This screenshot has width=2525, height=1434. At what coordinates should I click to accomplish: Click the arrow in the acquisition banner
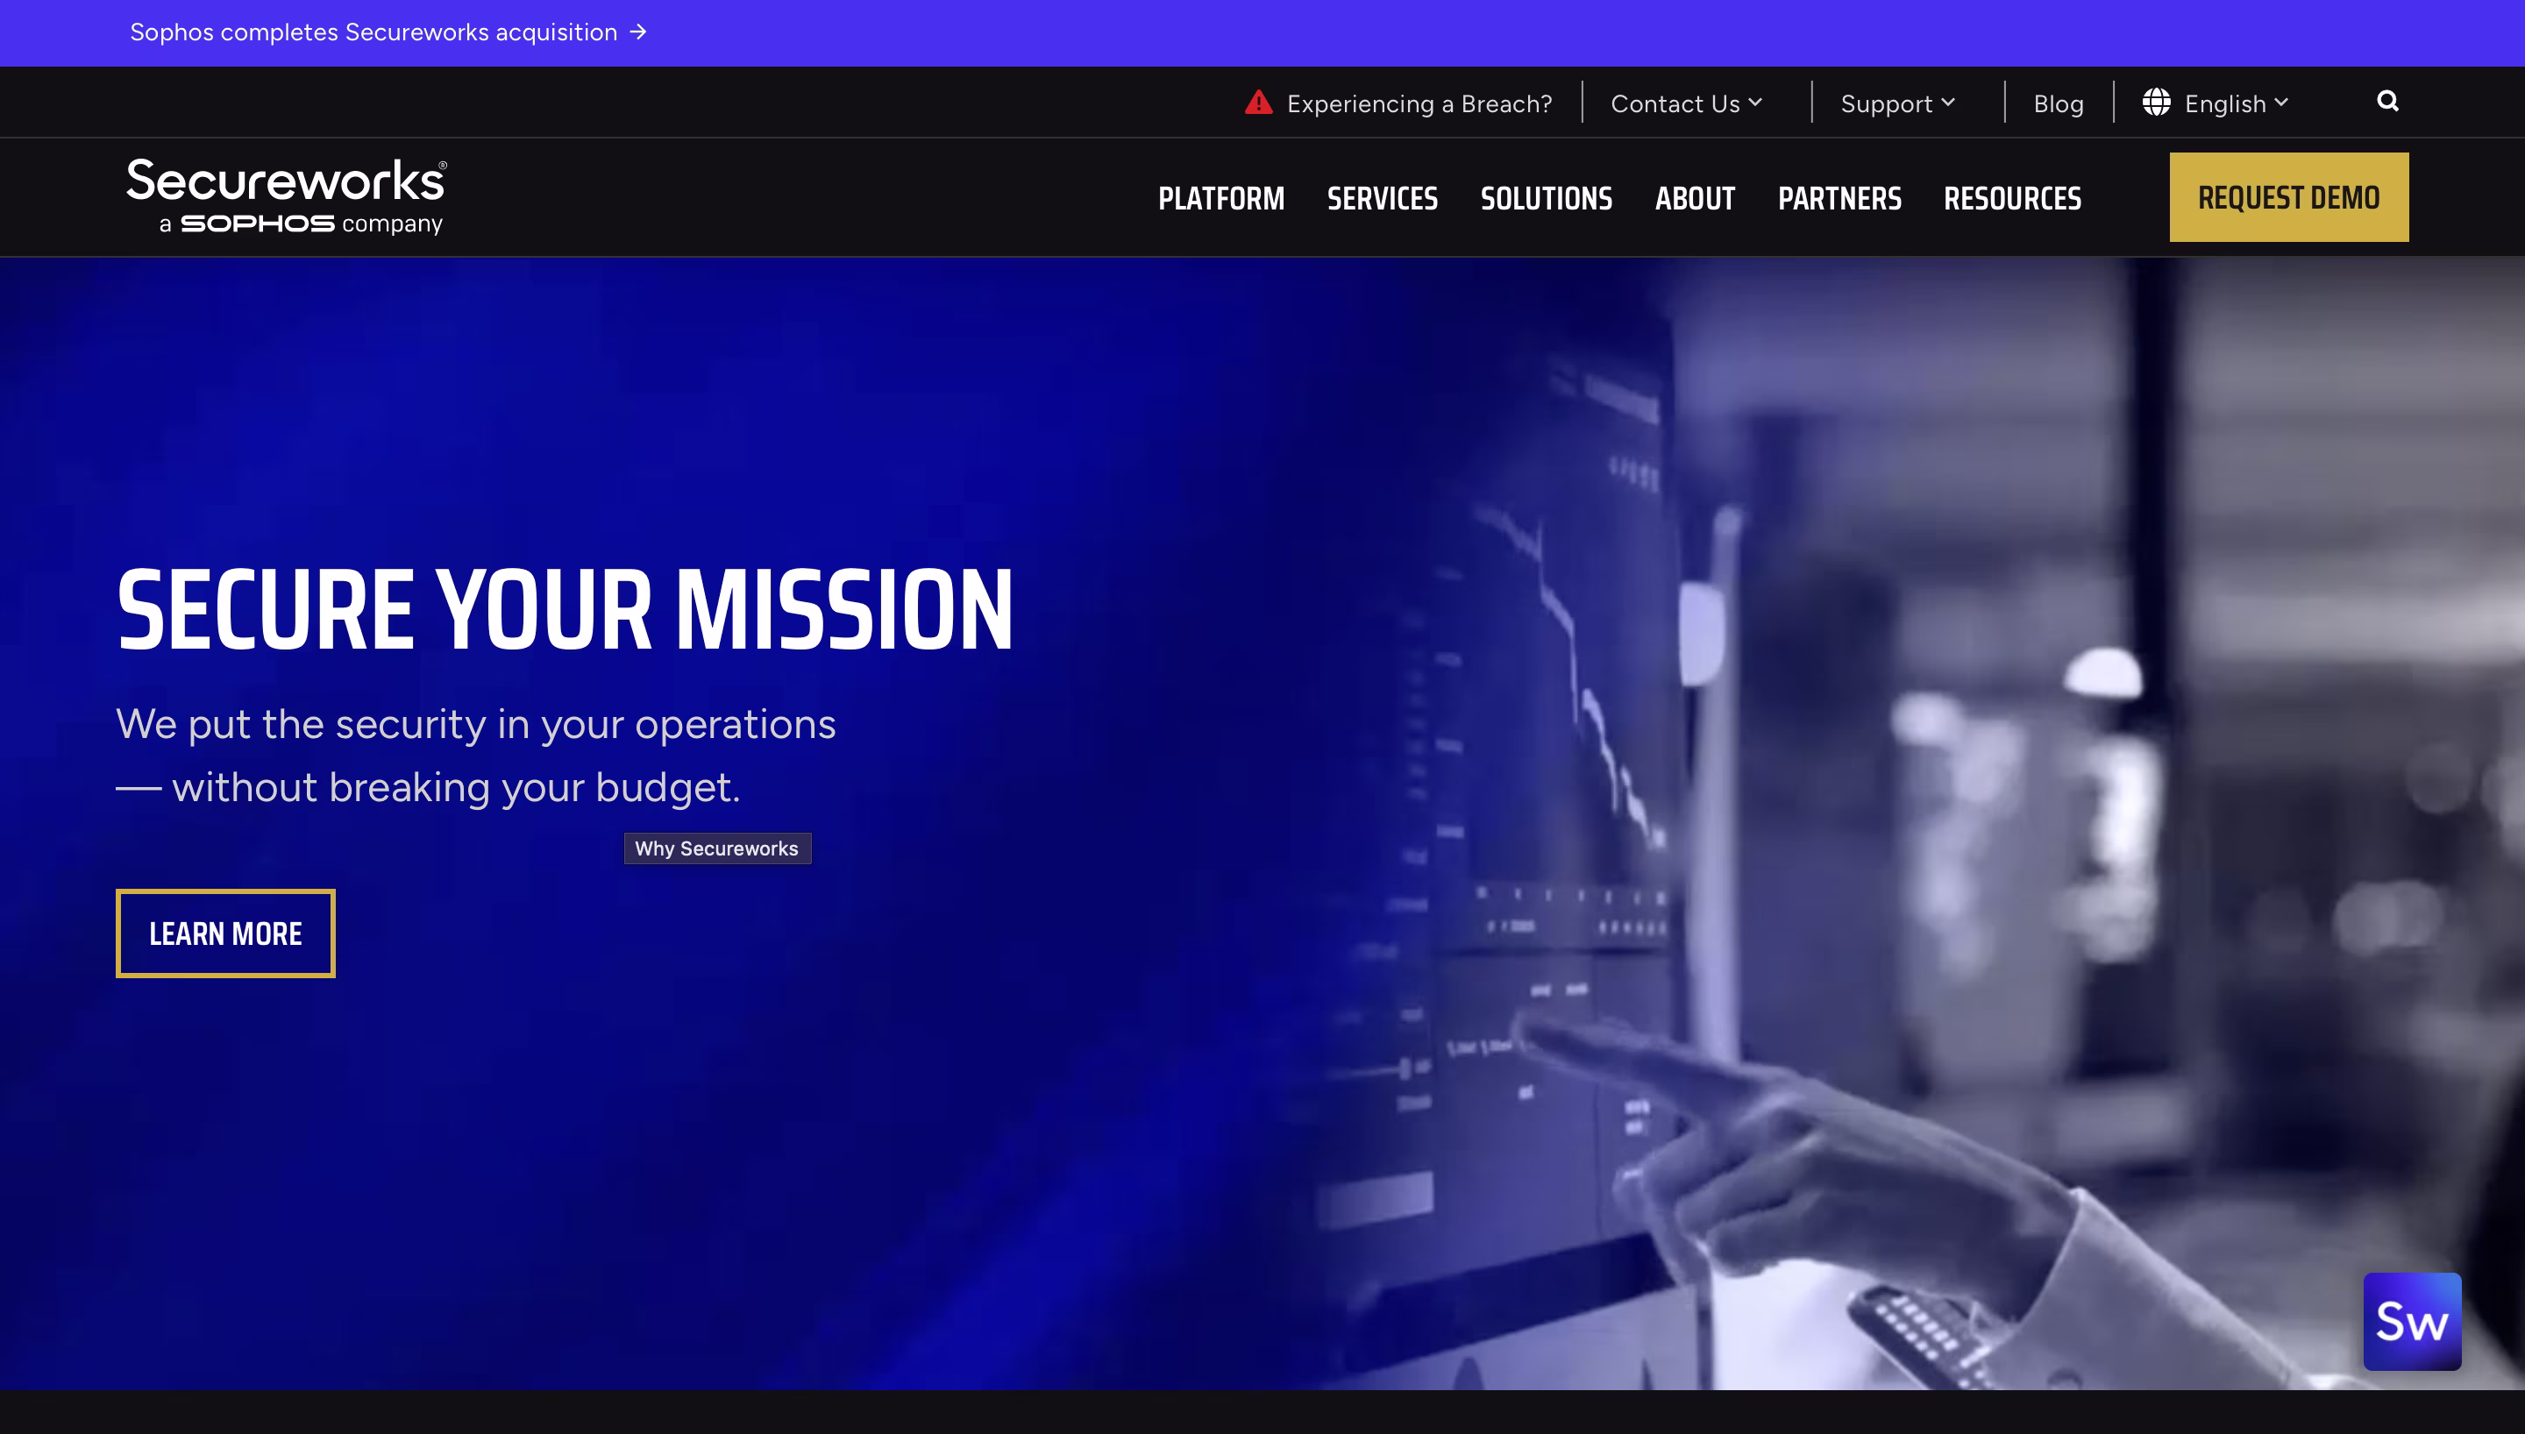click(x=639, y=32)
